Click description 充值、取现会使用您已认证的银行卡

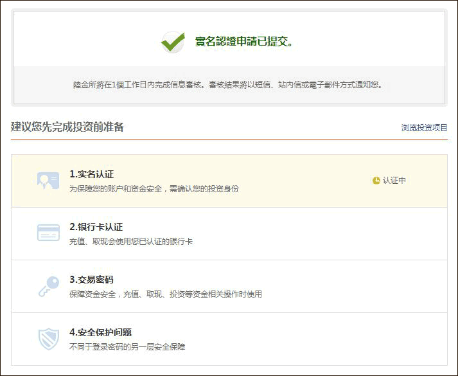[131, 242]
